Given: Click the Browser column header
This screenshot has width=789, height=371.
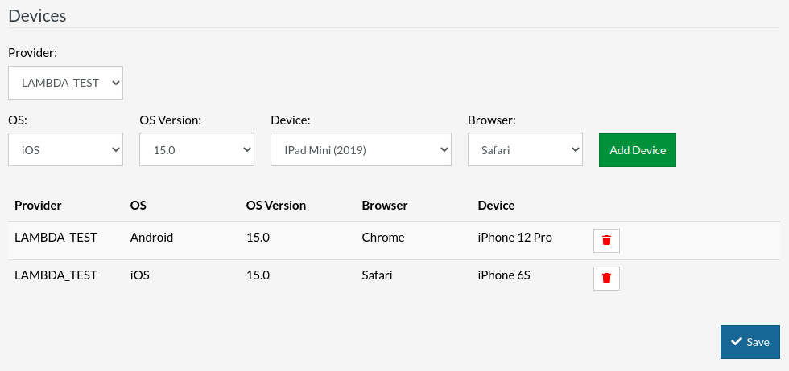Looking at the screenshot, I should click(x=385, y=205).
